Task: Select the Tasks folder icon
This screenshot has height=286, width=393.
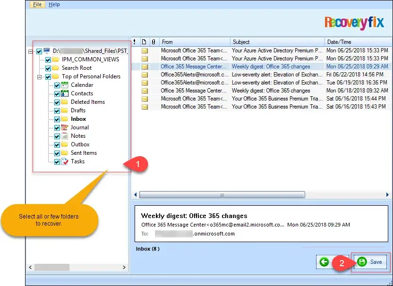Action: point(65,161)
